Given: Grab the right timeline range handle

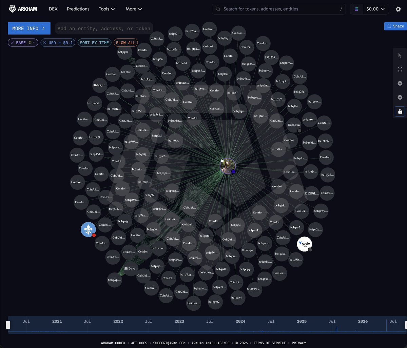Looking at the screenshot, I should (406, 325).
